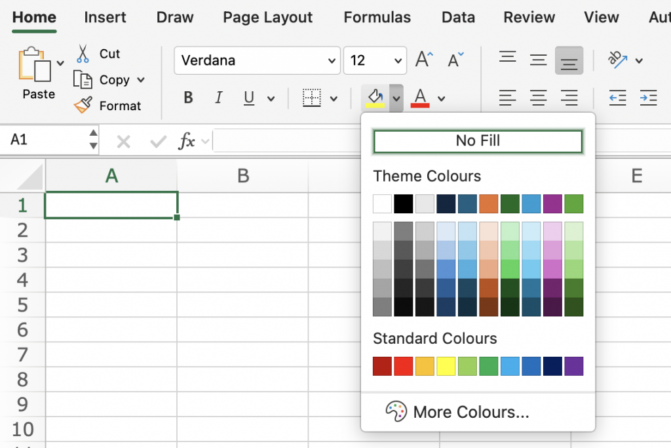
Task: Click the Cut scissors icon
Action: click(x=83, y=53)
